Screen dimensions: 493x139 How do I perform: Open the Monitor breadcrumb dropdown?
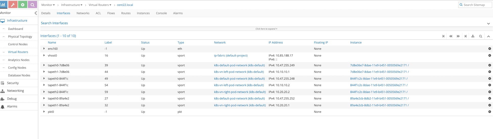48,5
